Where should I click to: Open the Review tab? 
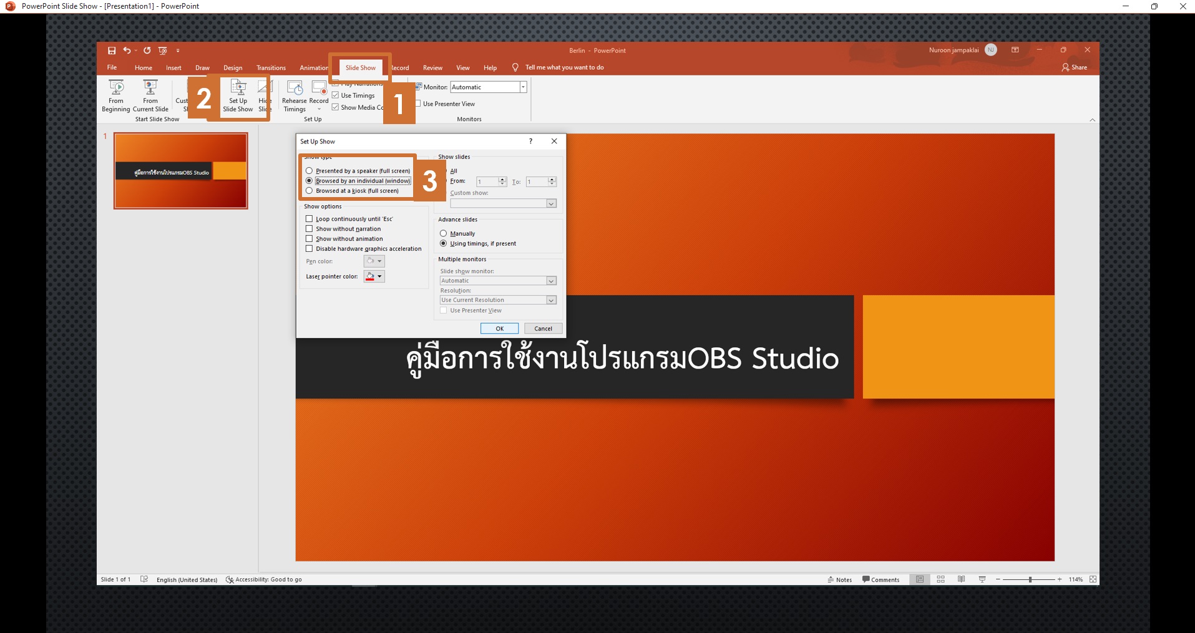[432, 67]
